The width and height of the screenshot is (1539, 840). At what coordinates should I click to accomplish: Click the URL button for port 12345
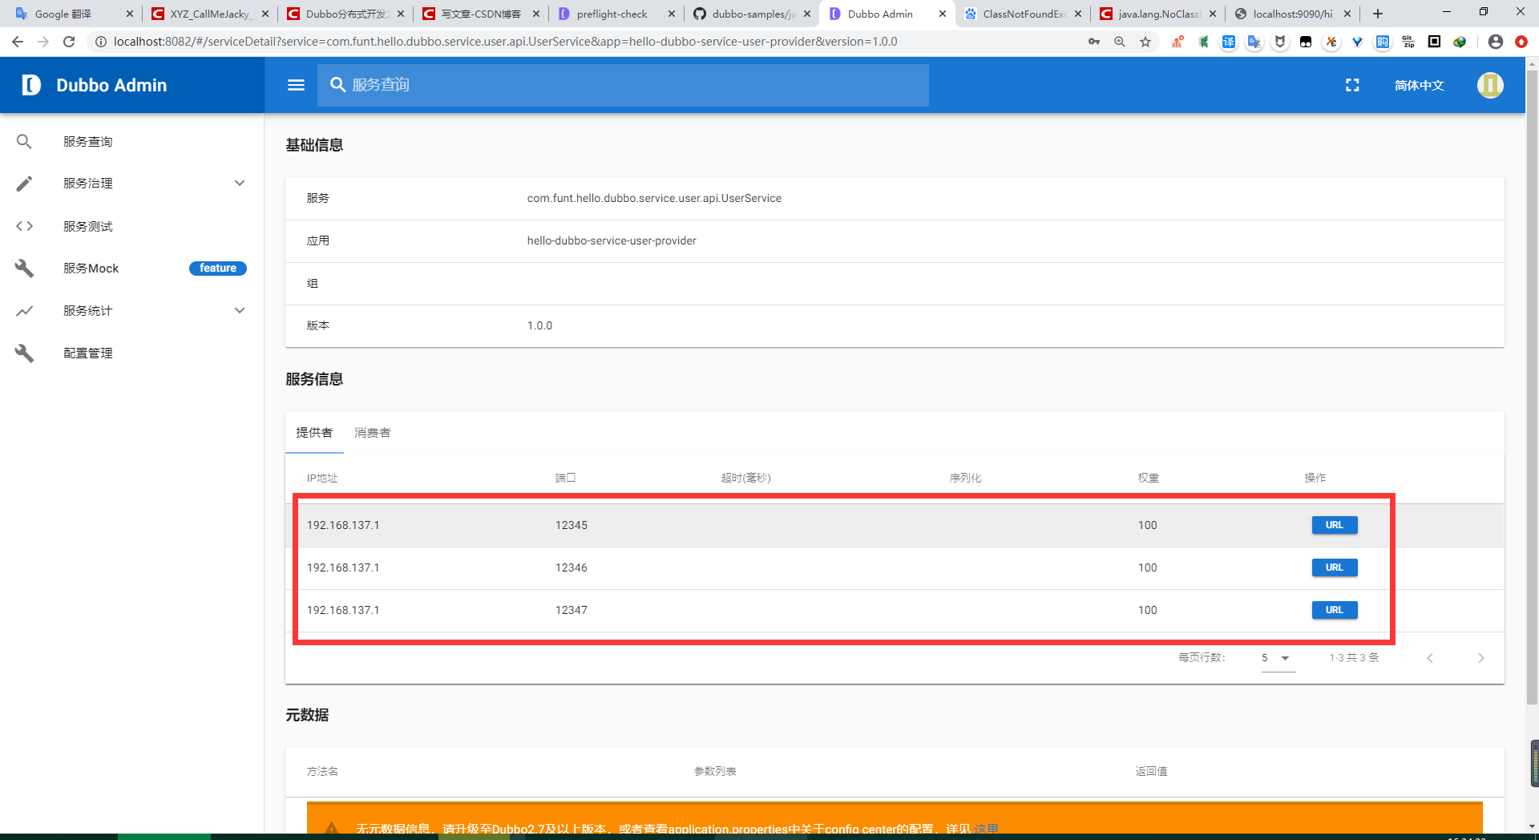click(x=1335, y=525)
